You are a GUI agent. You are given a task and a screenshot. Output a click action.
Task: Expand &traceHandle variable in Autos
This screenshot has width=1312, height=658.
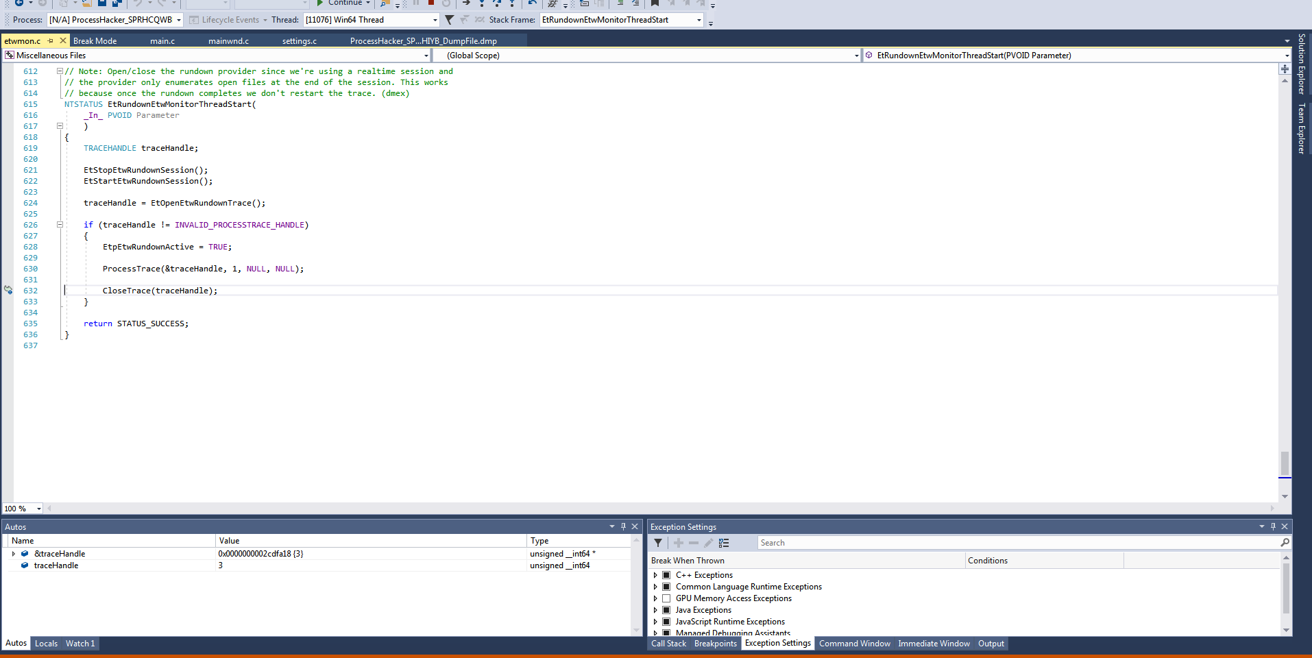[x=14, y=554]
